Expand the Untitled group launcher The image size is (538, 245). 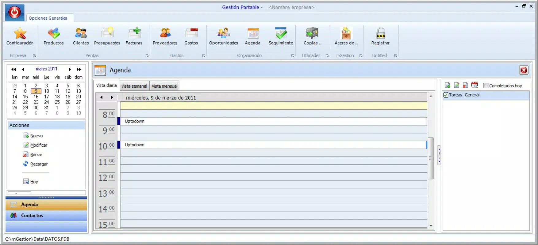(x=395, y=56)
